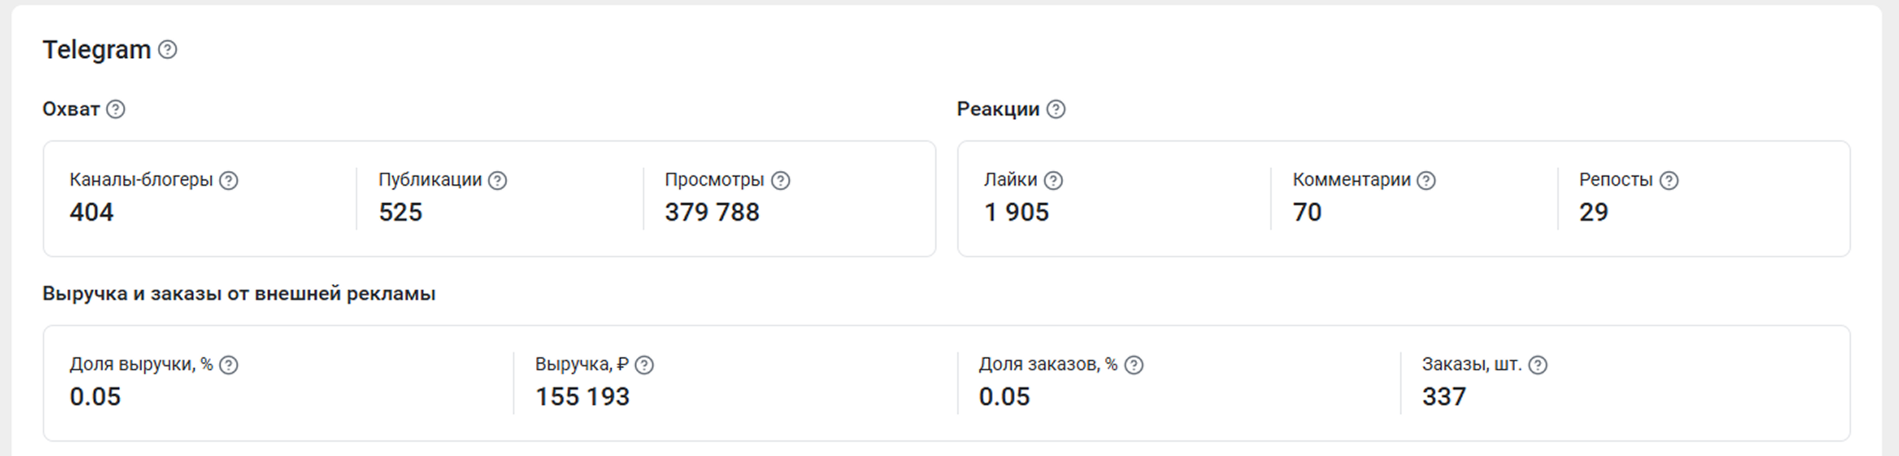Open the Доля выручки, % help icon

coord(229,364)
